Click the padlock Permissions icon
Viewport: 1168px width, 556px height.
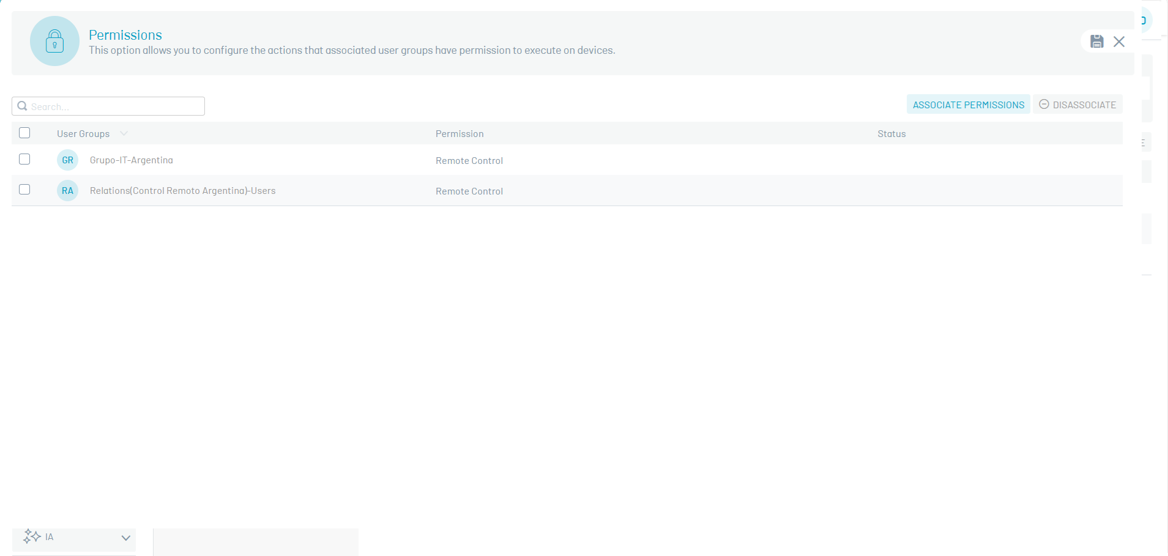click(54, 41)
